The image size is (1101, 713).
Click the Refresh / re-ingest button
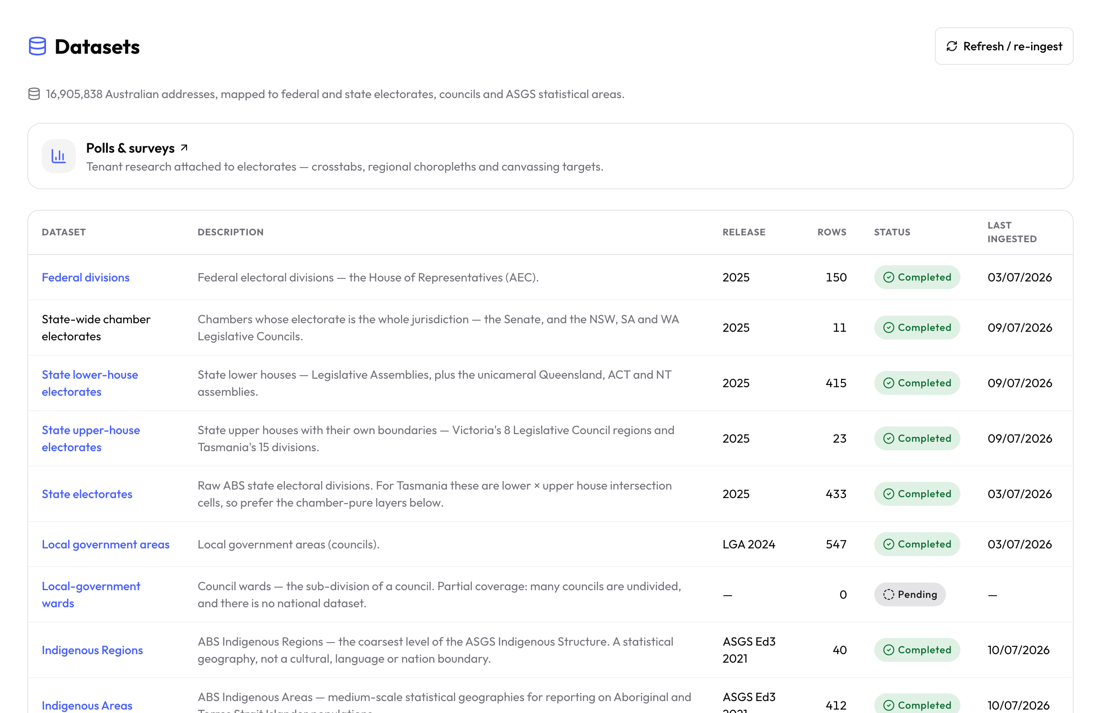click(x=1004, y=46)
